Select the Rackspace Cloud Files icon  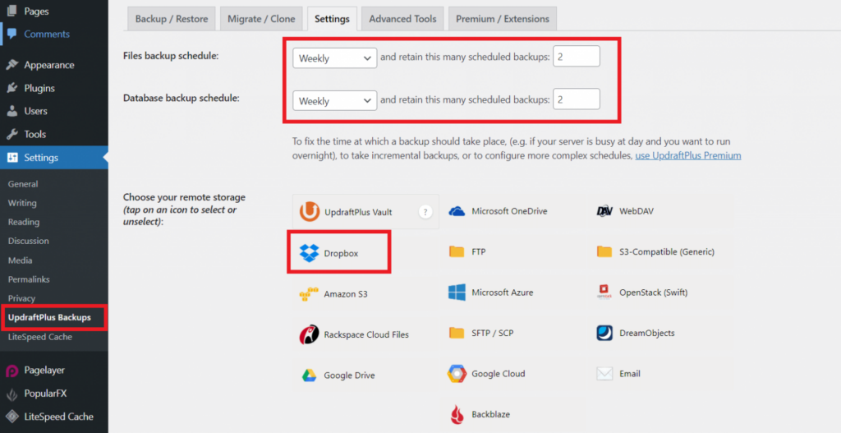click(x=309, y=334)
